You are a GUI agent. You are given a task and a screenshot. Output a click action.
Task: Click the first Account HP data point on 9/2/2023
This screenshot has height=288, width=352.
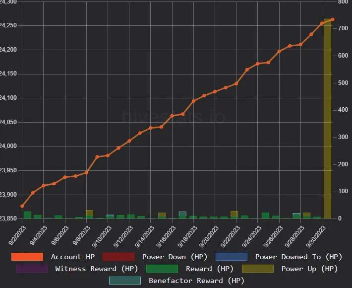pyautogui.click(x=22, y=206)
